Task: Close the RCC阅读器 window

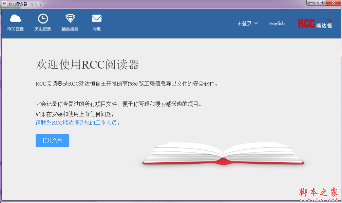Action: tap(332, 3)
